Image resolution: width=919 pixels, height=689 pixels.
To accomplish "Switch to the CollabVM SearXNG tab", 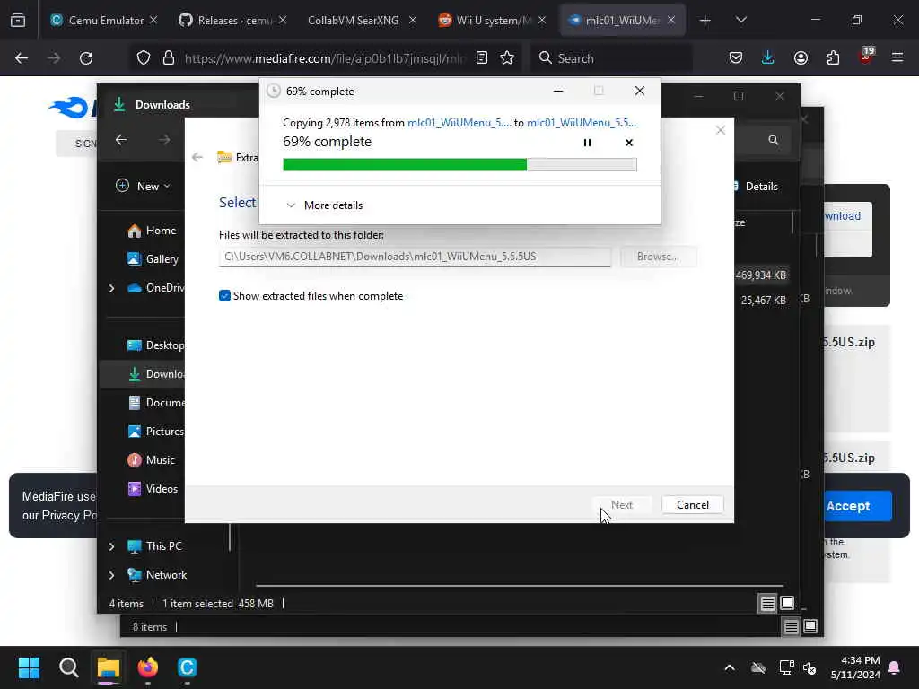I will pos(363,21).
